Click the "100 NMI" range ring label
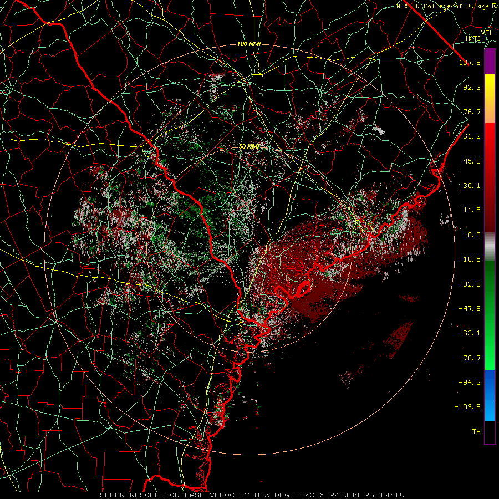The image size is (499, 499). pyautogui.click(x=249, y=44)
